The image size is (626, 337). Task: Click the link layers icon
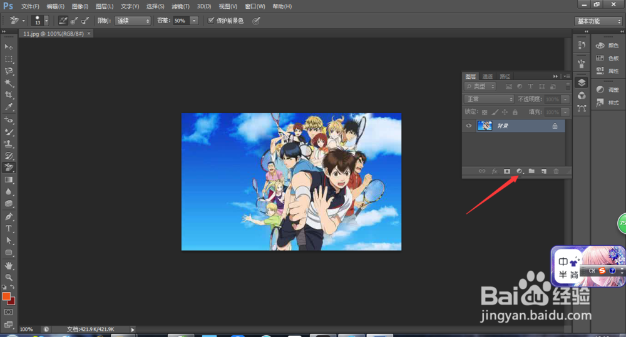[482, 171]
